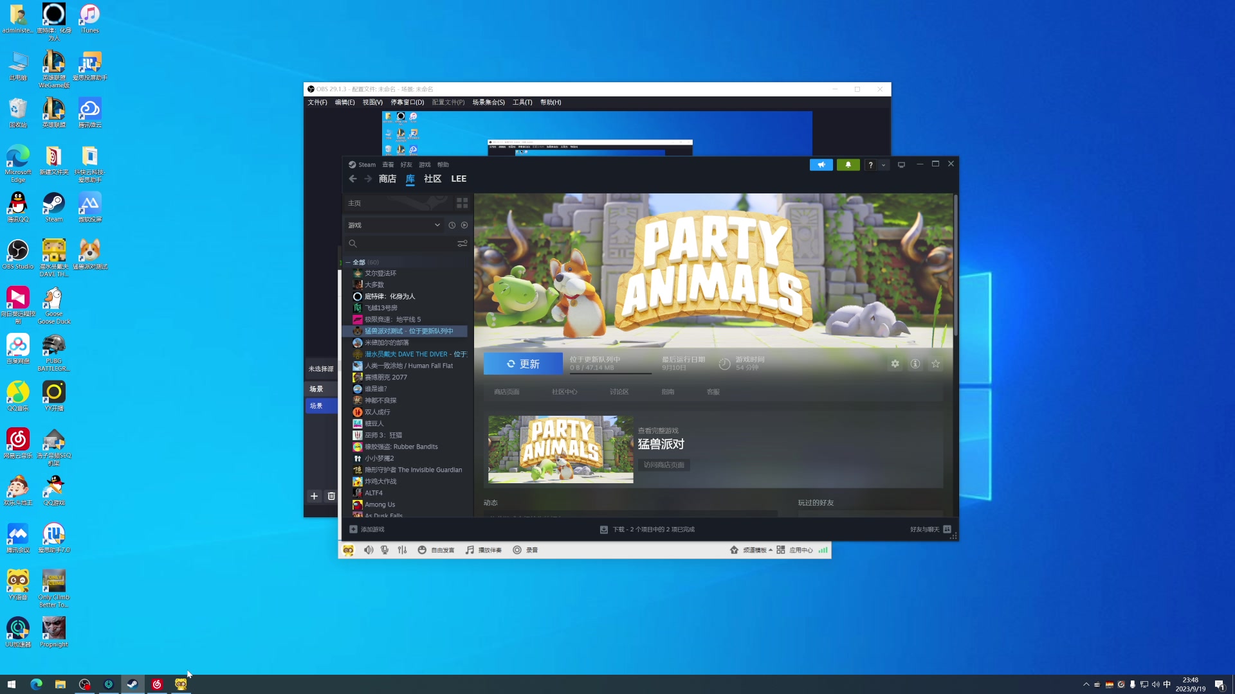Click library grid view icon beside 主页

pyautogui.click(x=462, y=203)
